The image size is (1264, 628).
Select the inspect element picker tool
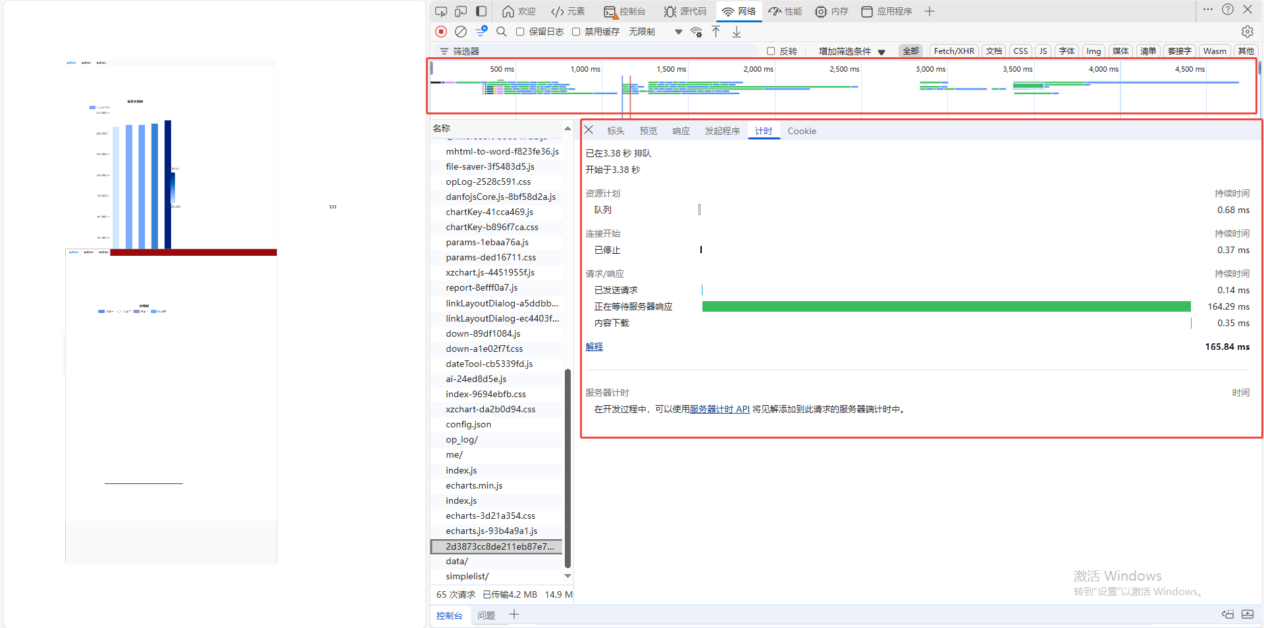(441, 11)
